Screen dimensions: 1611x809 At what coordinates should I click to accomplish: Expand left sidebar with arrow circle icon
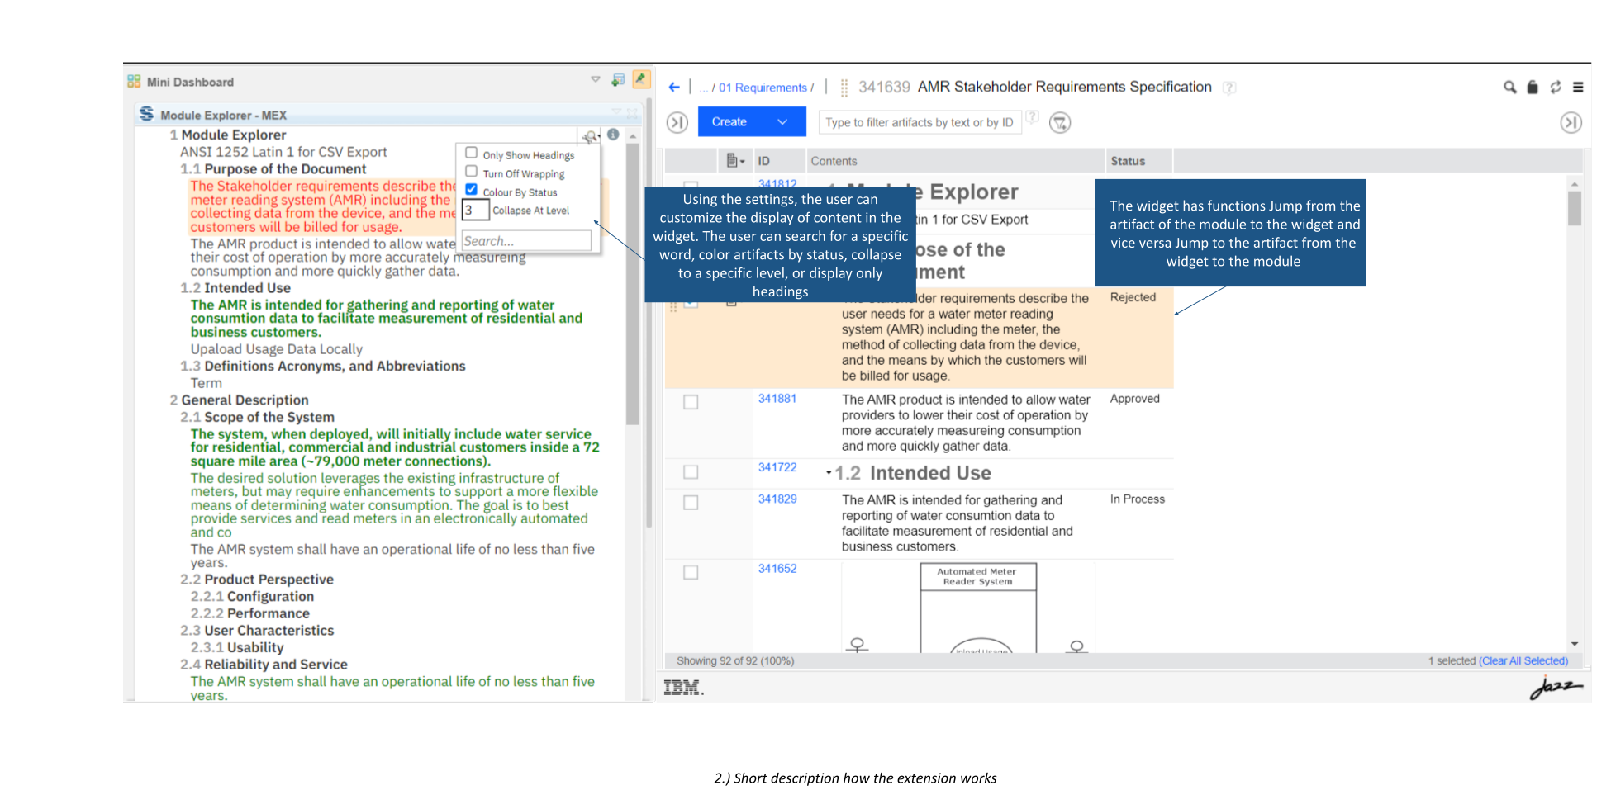tap(677, 123)
